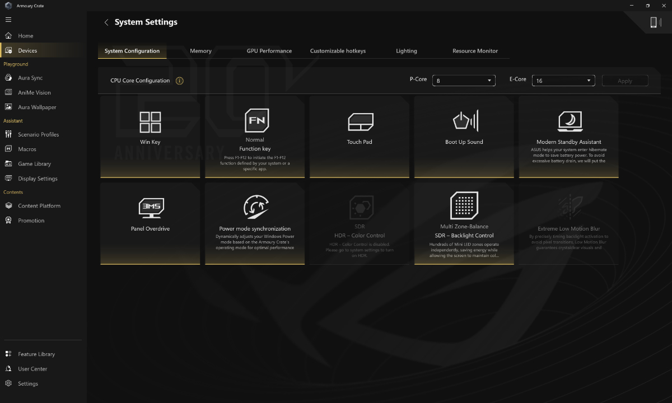Click the Multi Zone-Balance backlight icon
This screenshot has height=403, width=672.
(x=464, y=205)
